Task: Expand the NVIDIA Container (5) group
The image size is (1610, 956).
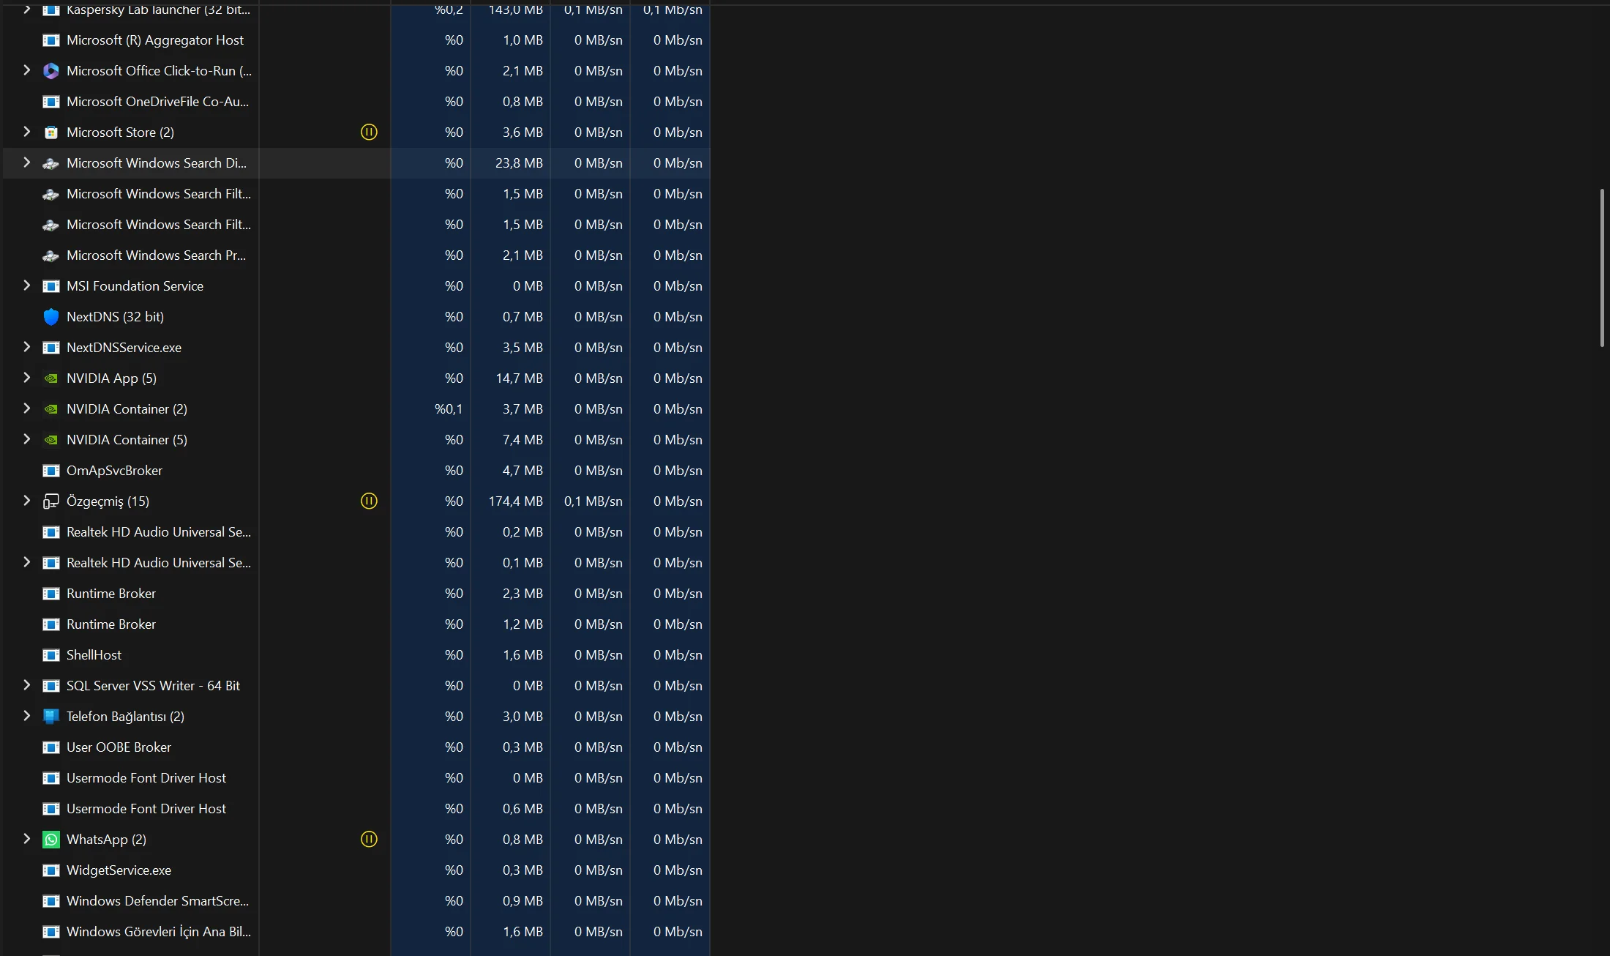Action: [x=27, y=439]
